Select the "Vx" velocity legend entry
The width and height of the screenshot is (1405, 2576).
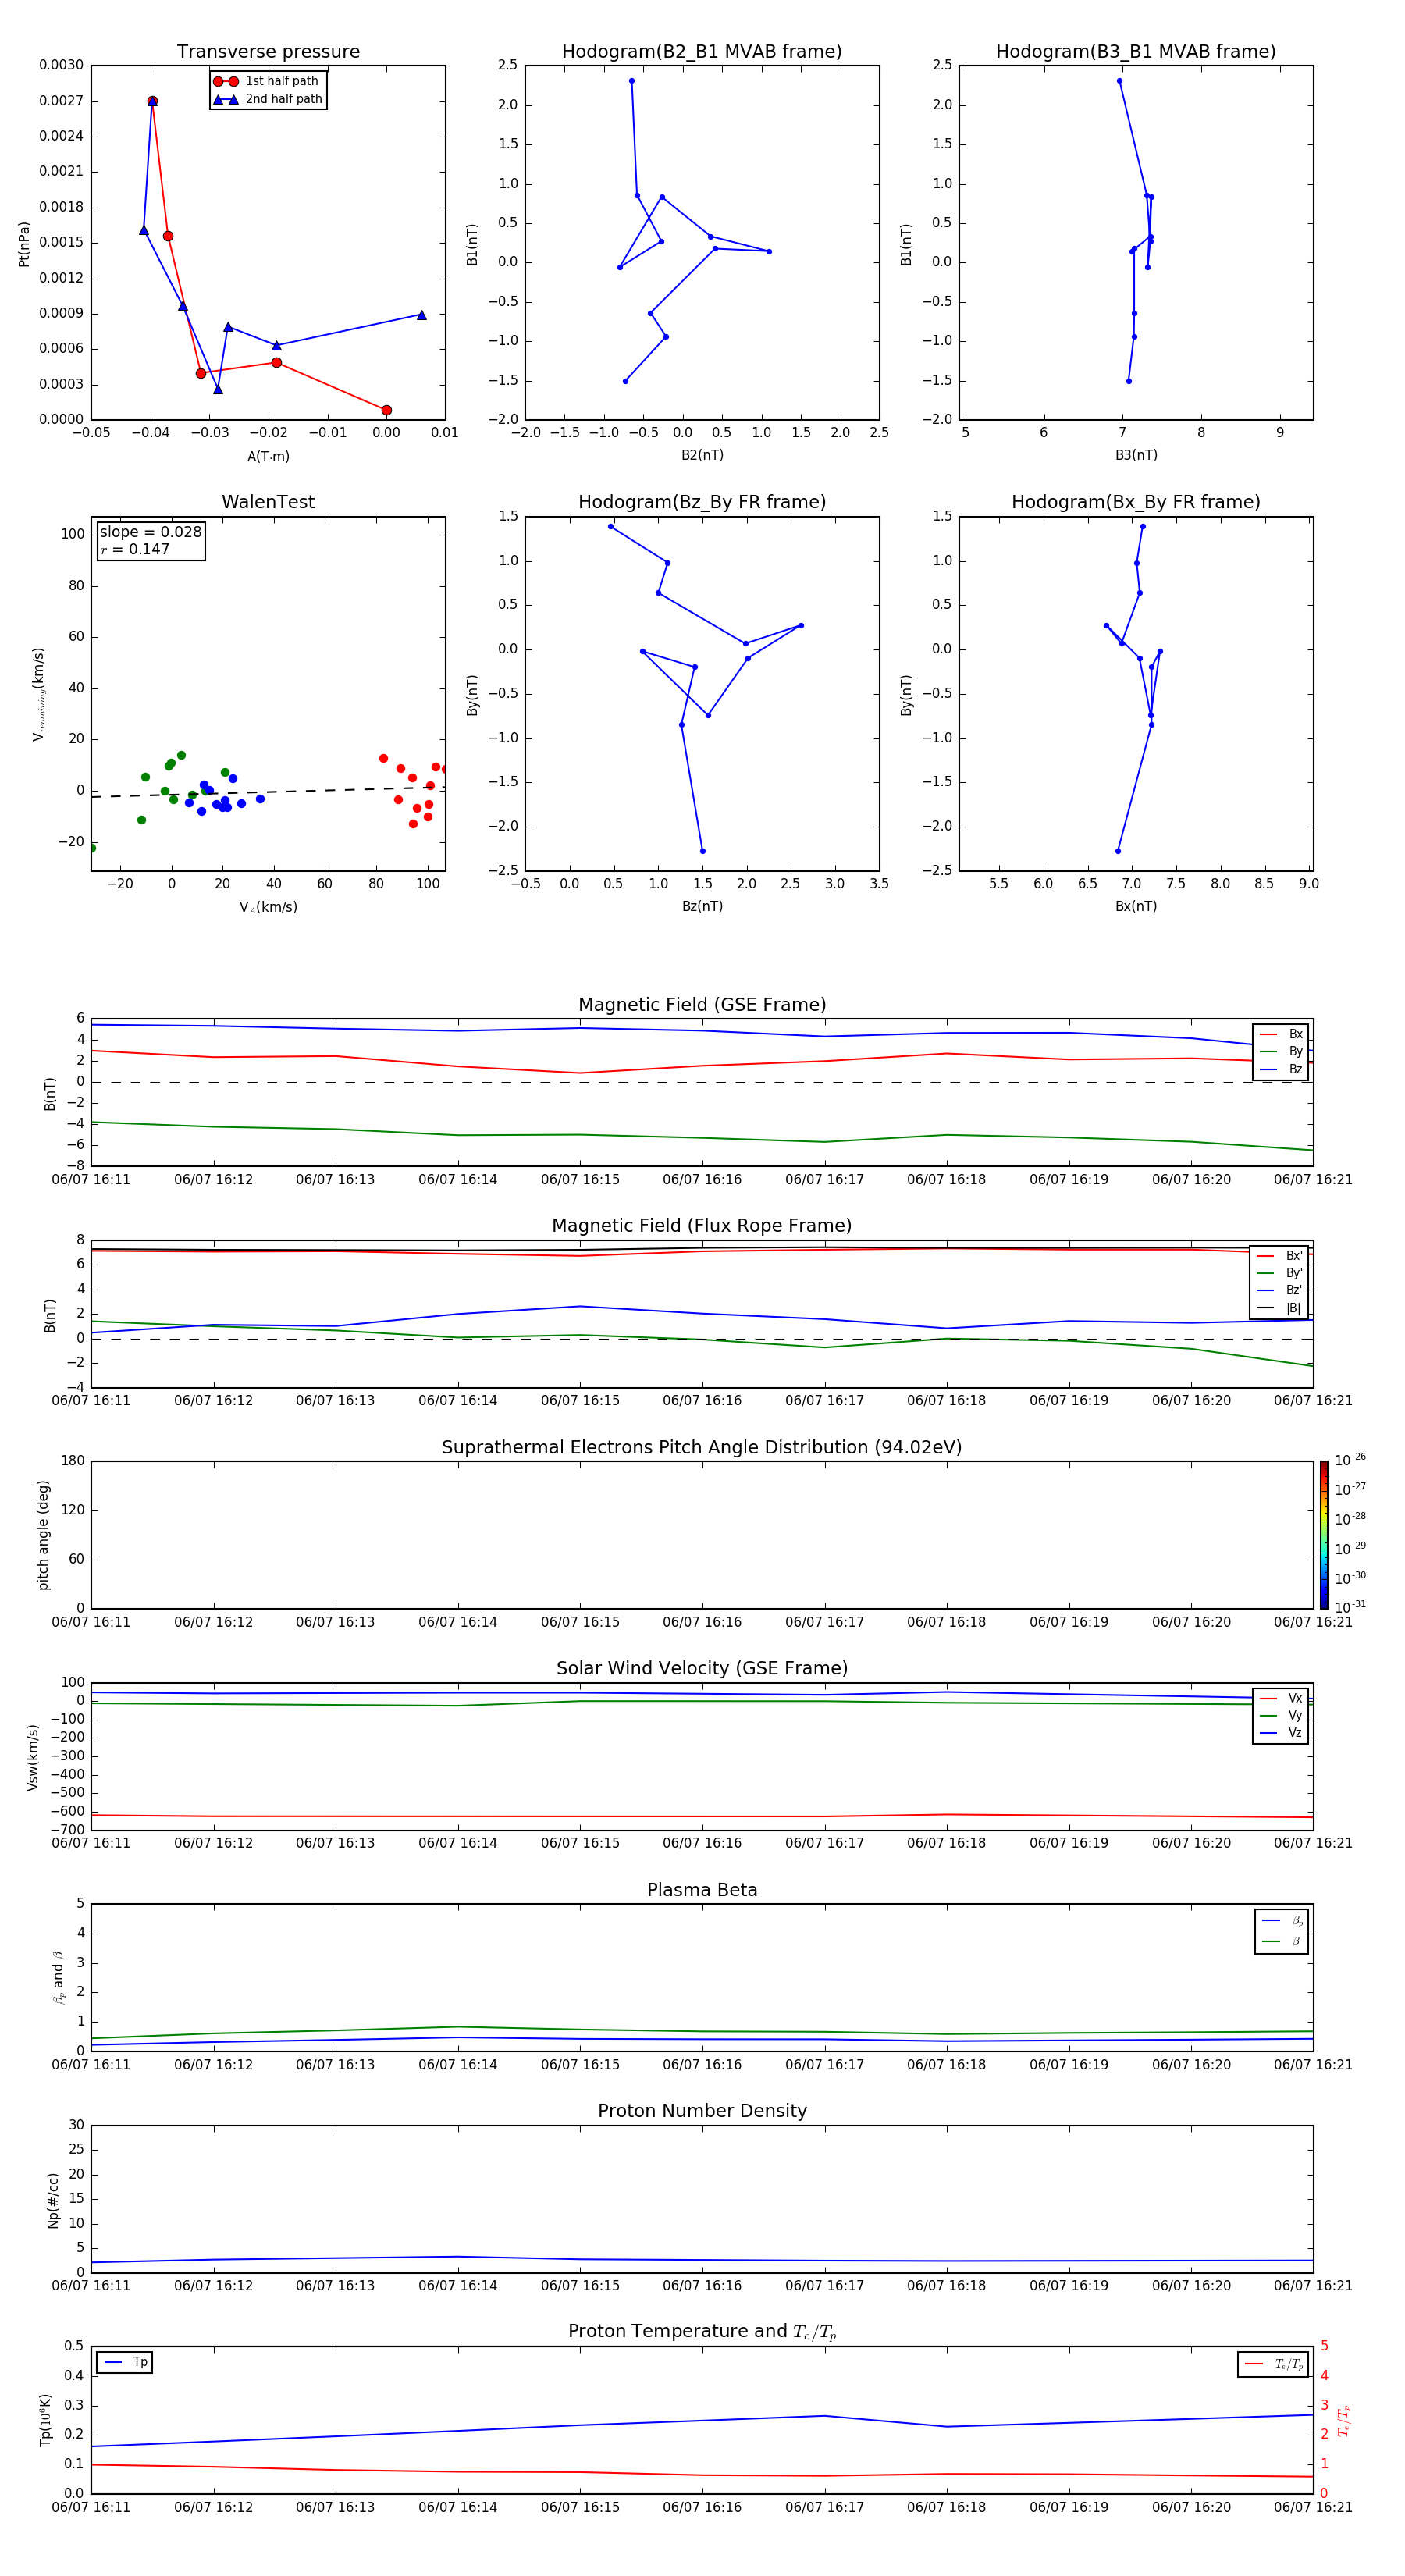pyautogui.click(x=1281, y=1698)
